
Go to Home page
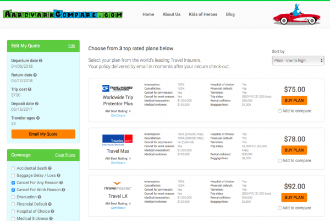tap(148, 14)
